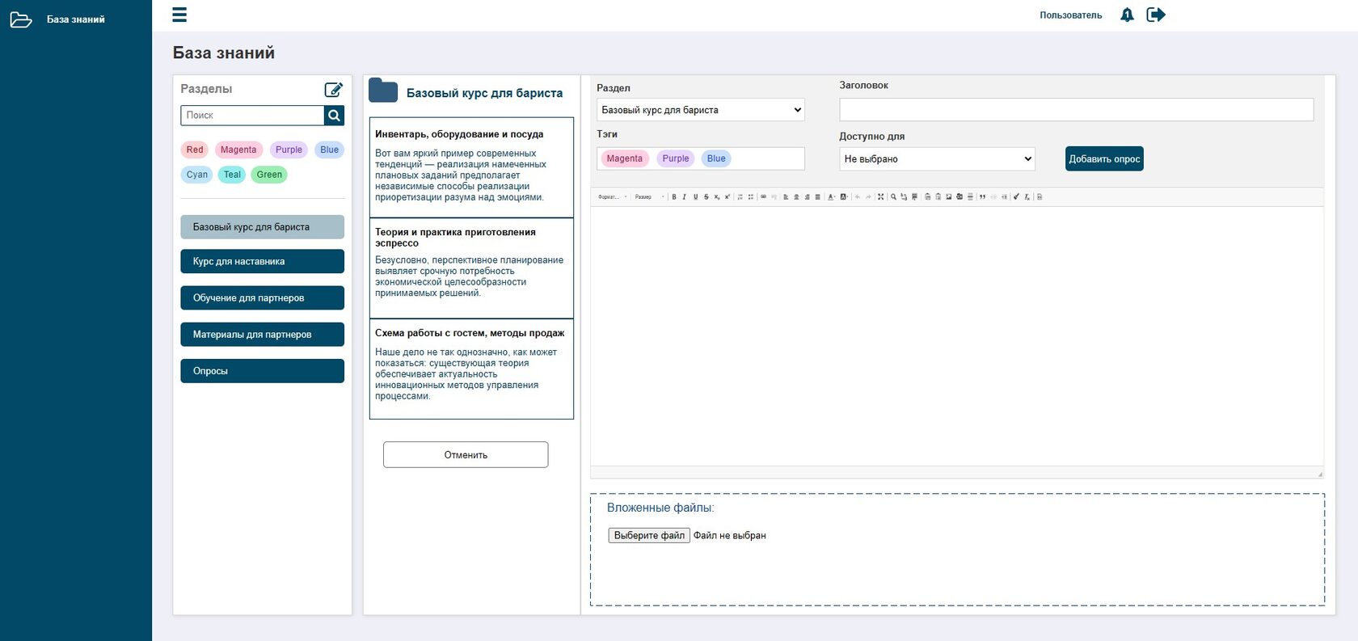
Task: Toggle the Red tag filter
Action: pos(195,150)
